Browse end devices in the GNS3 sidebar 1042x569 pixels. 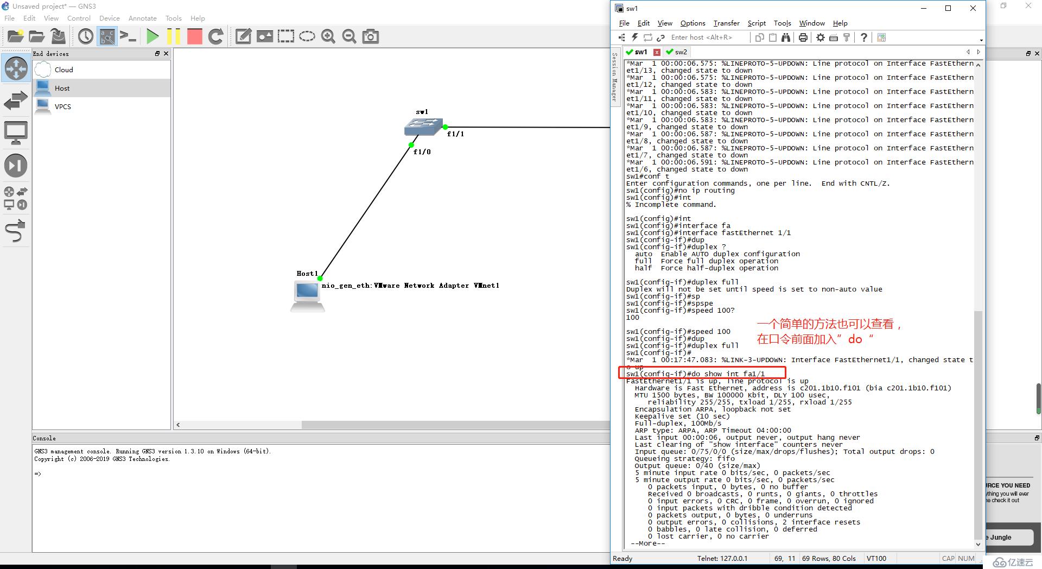tap(16, 132)
